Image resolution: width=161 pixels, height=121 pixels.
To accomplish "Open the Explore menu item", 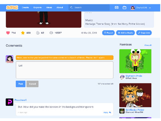I will coord(38,7).
